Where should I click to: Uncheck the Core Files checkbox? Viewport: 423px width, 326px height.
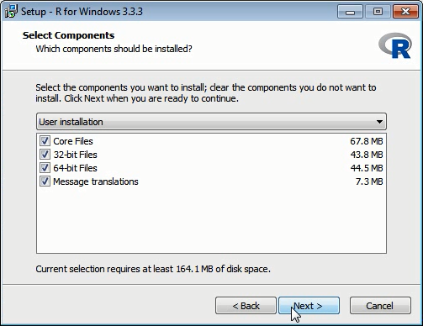(x=45, y=141)
